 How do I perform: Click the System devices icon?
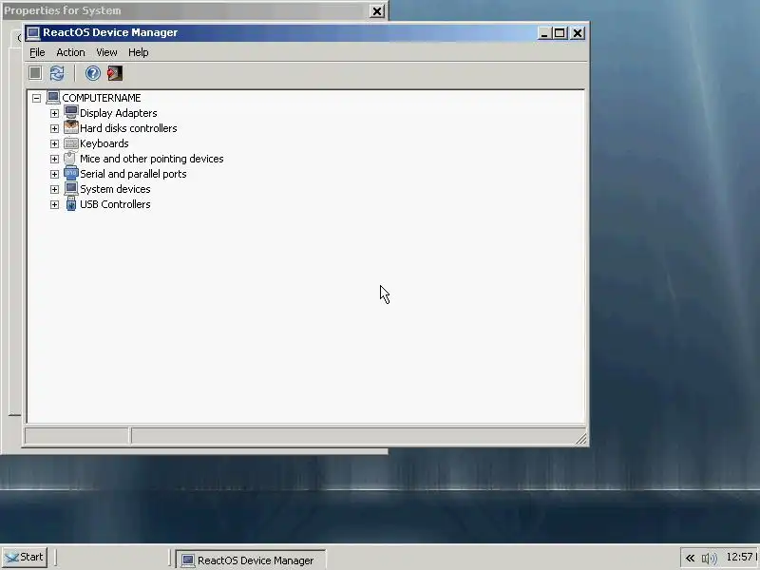70,188
